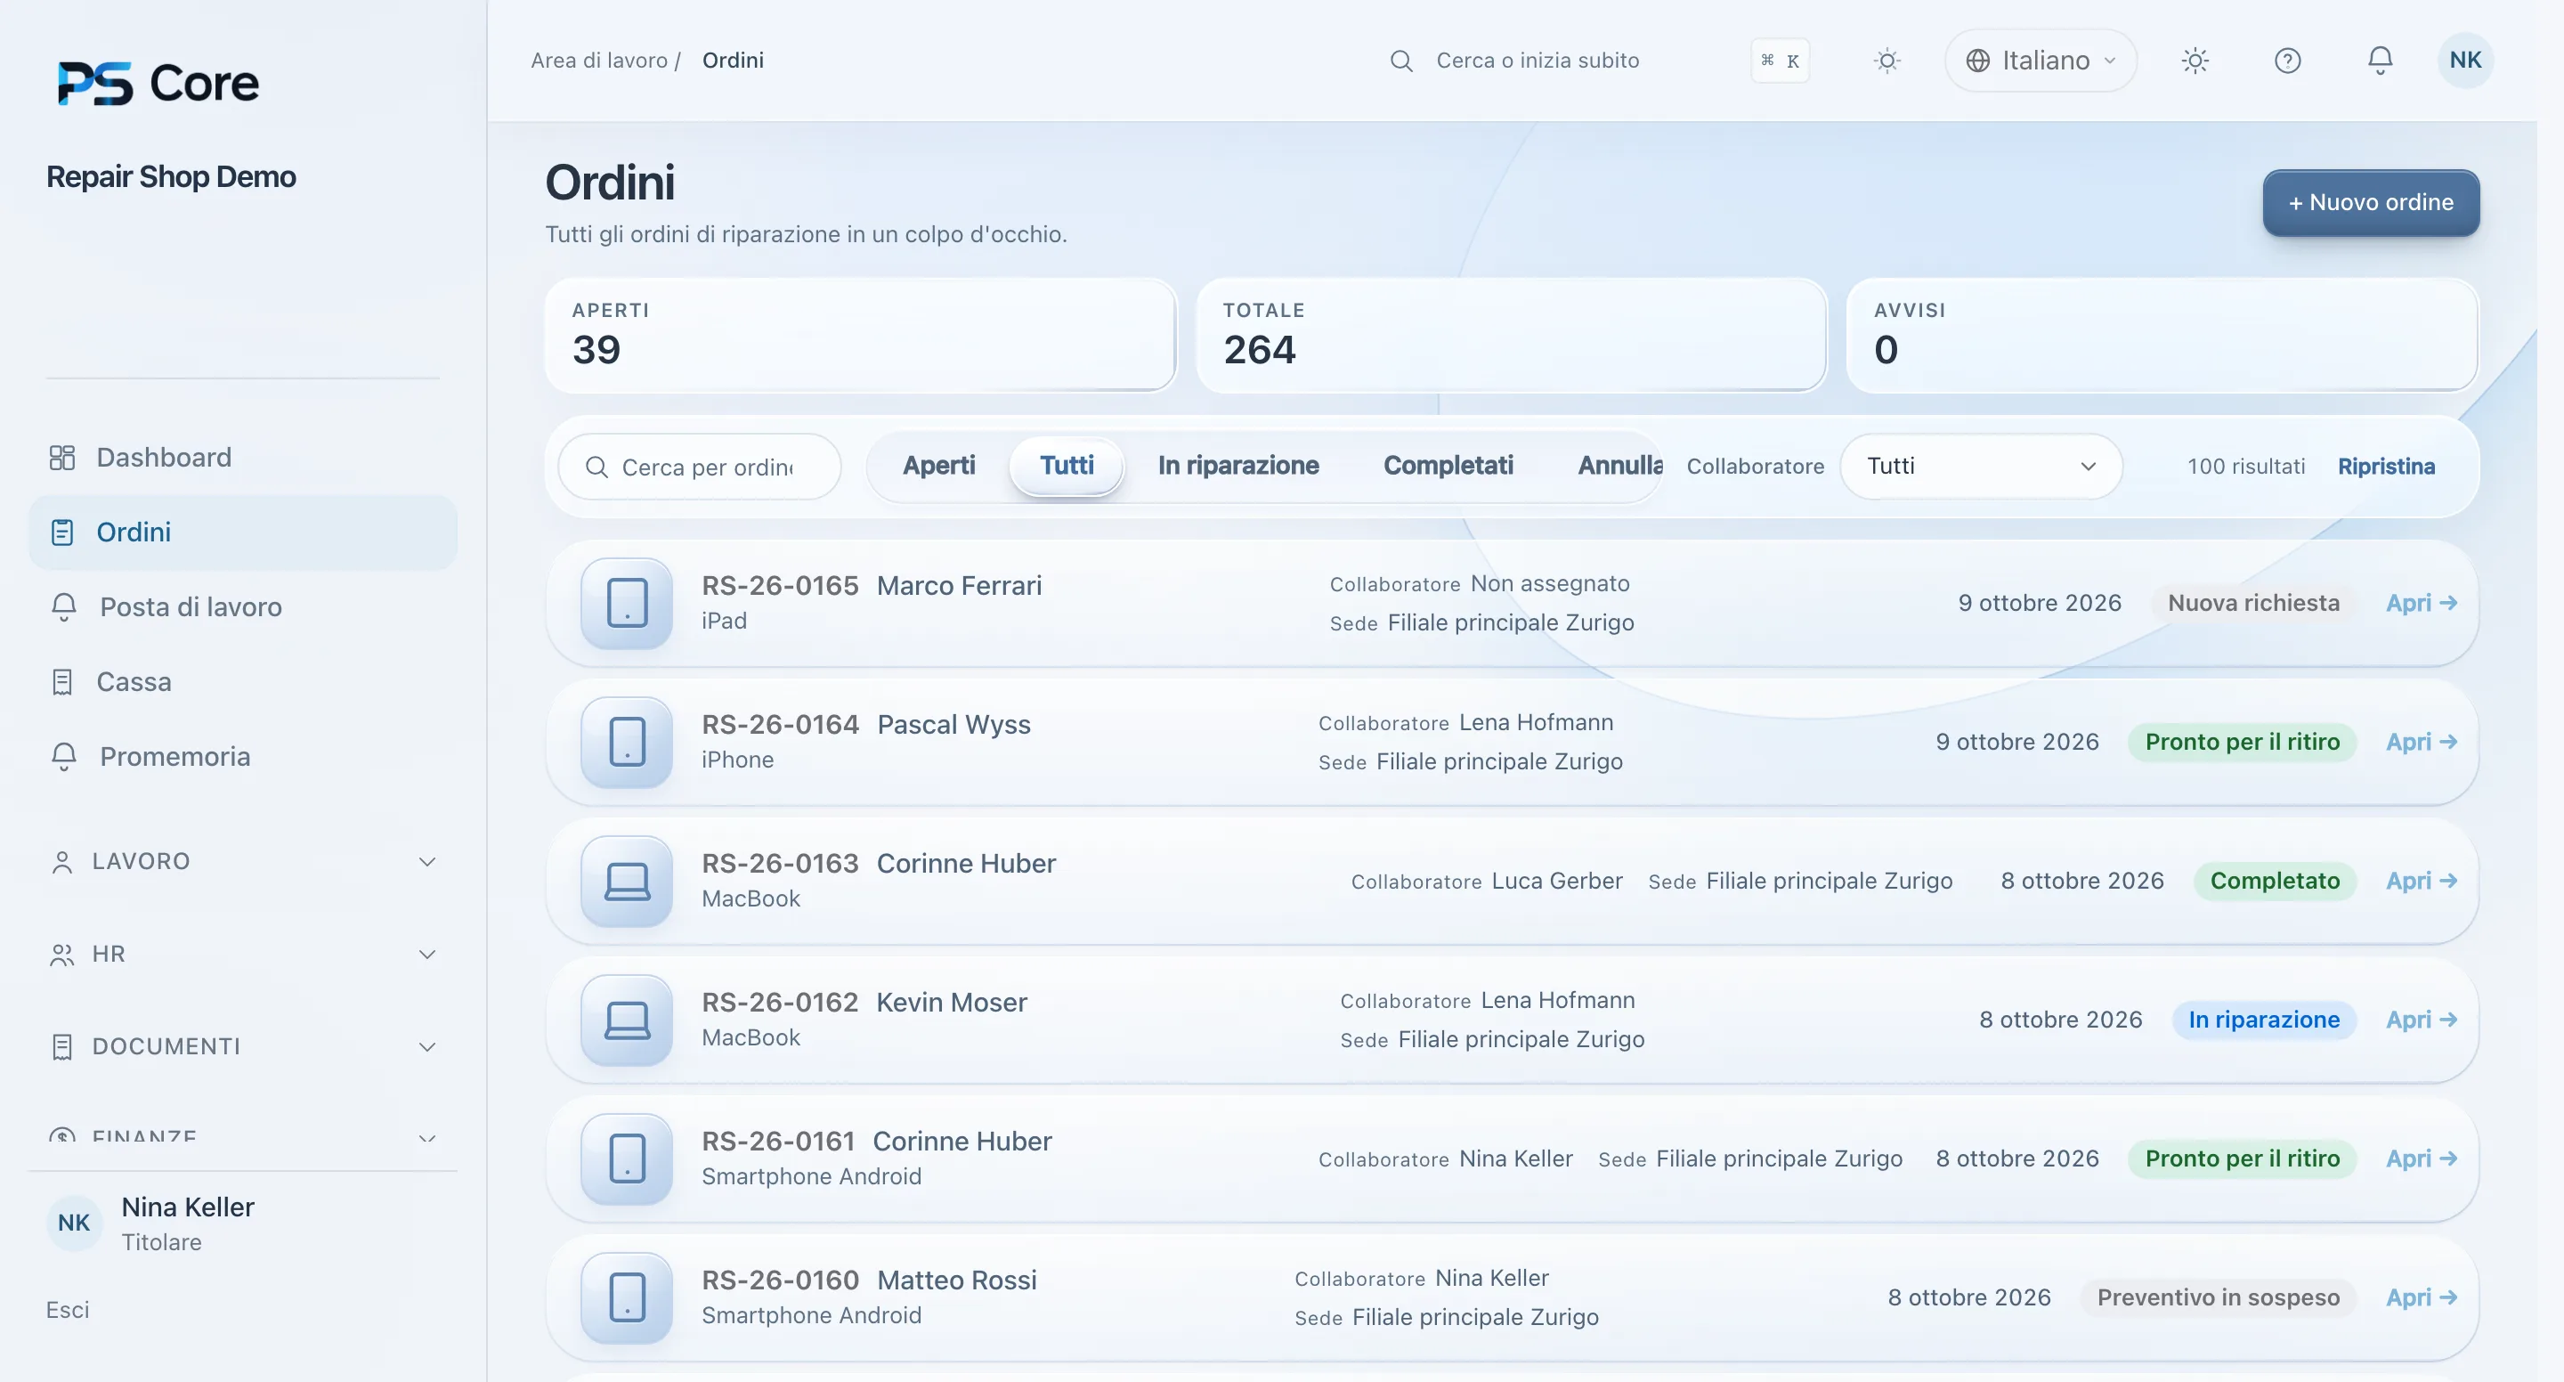
Task: Open the help question mark icon
Action: pos(2287,61)
